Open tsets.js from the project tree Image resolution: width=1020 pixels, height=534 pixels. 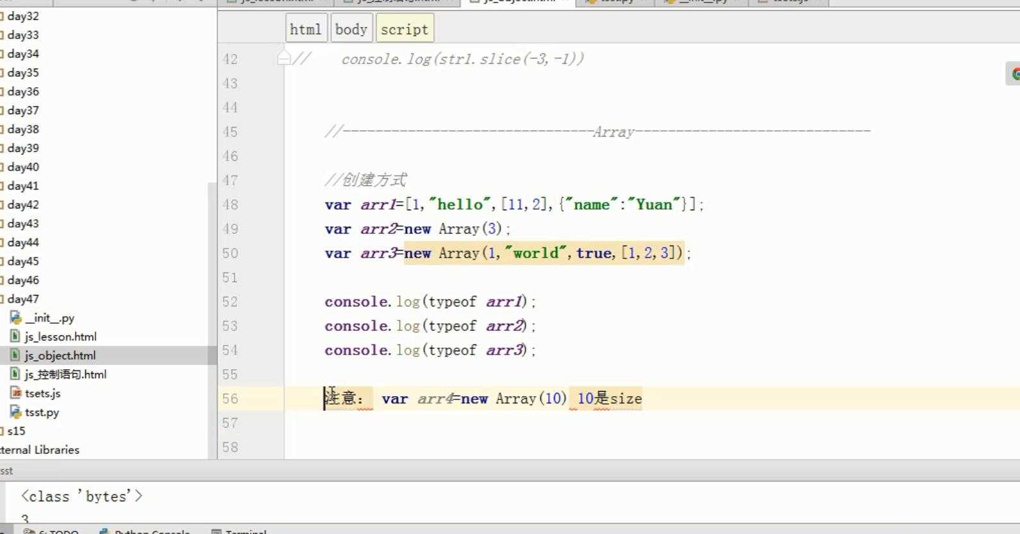[43, 393]
